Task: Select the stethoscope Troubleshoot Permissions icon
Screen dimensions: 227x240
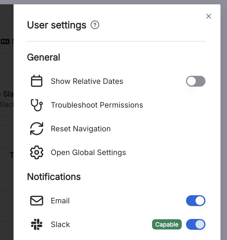Action: [36, 105]
